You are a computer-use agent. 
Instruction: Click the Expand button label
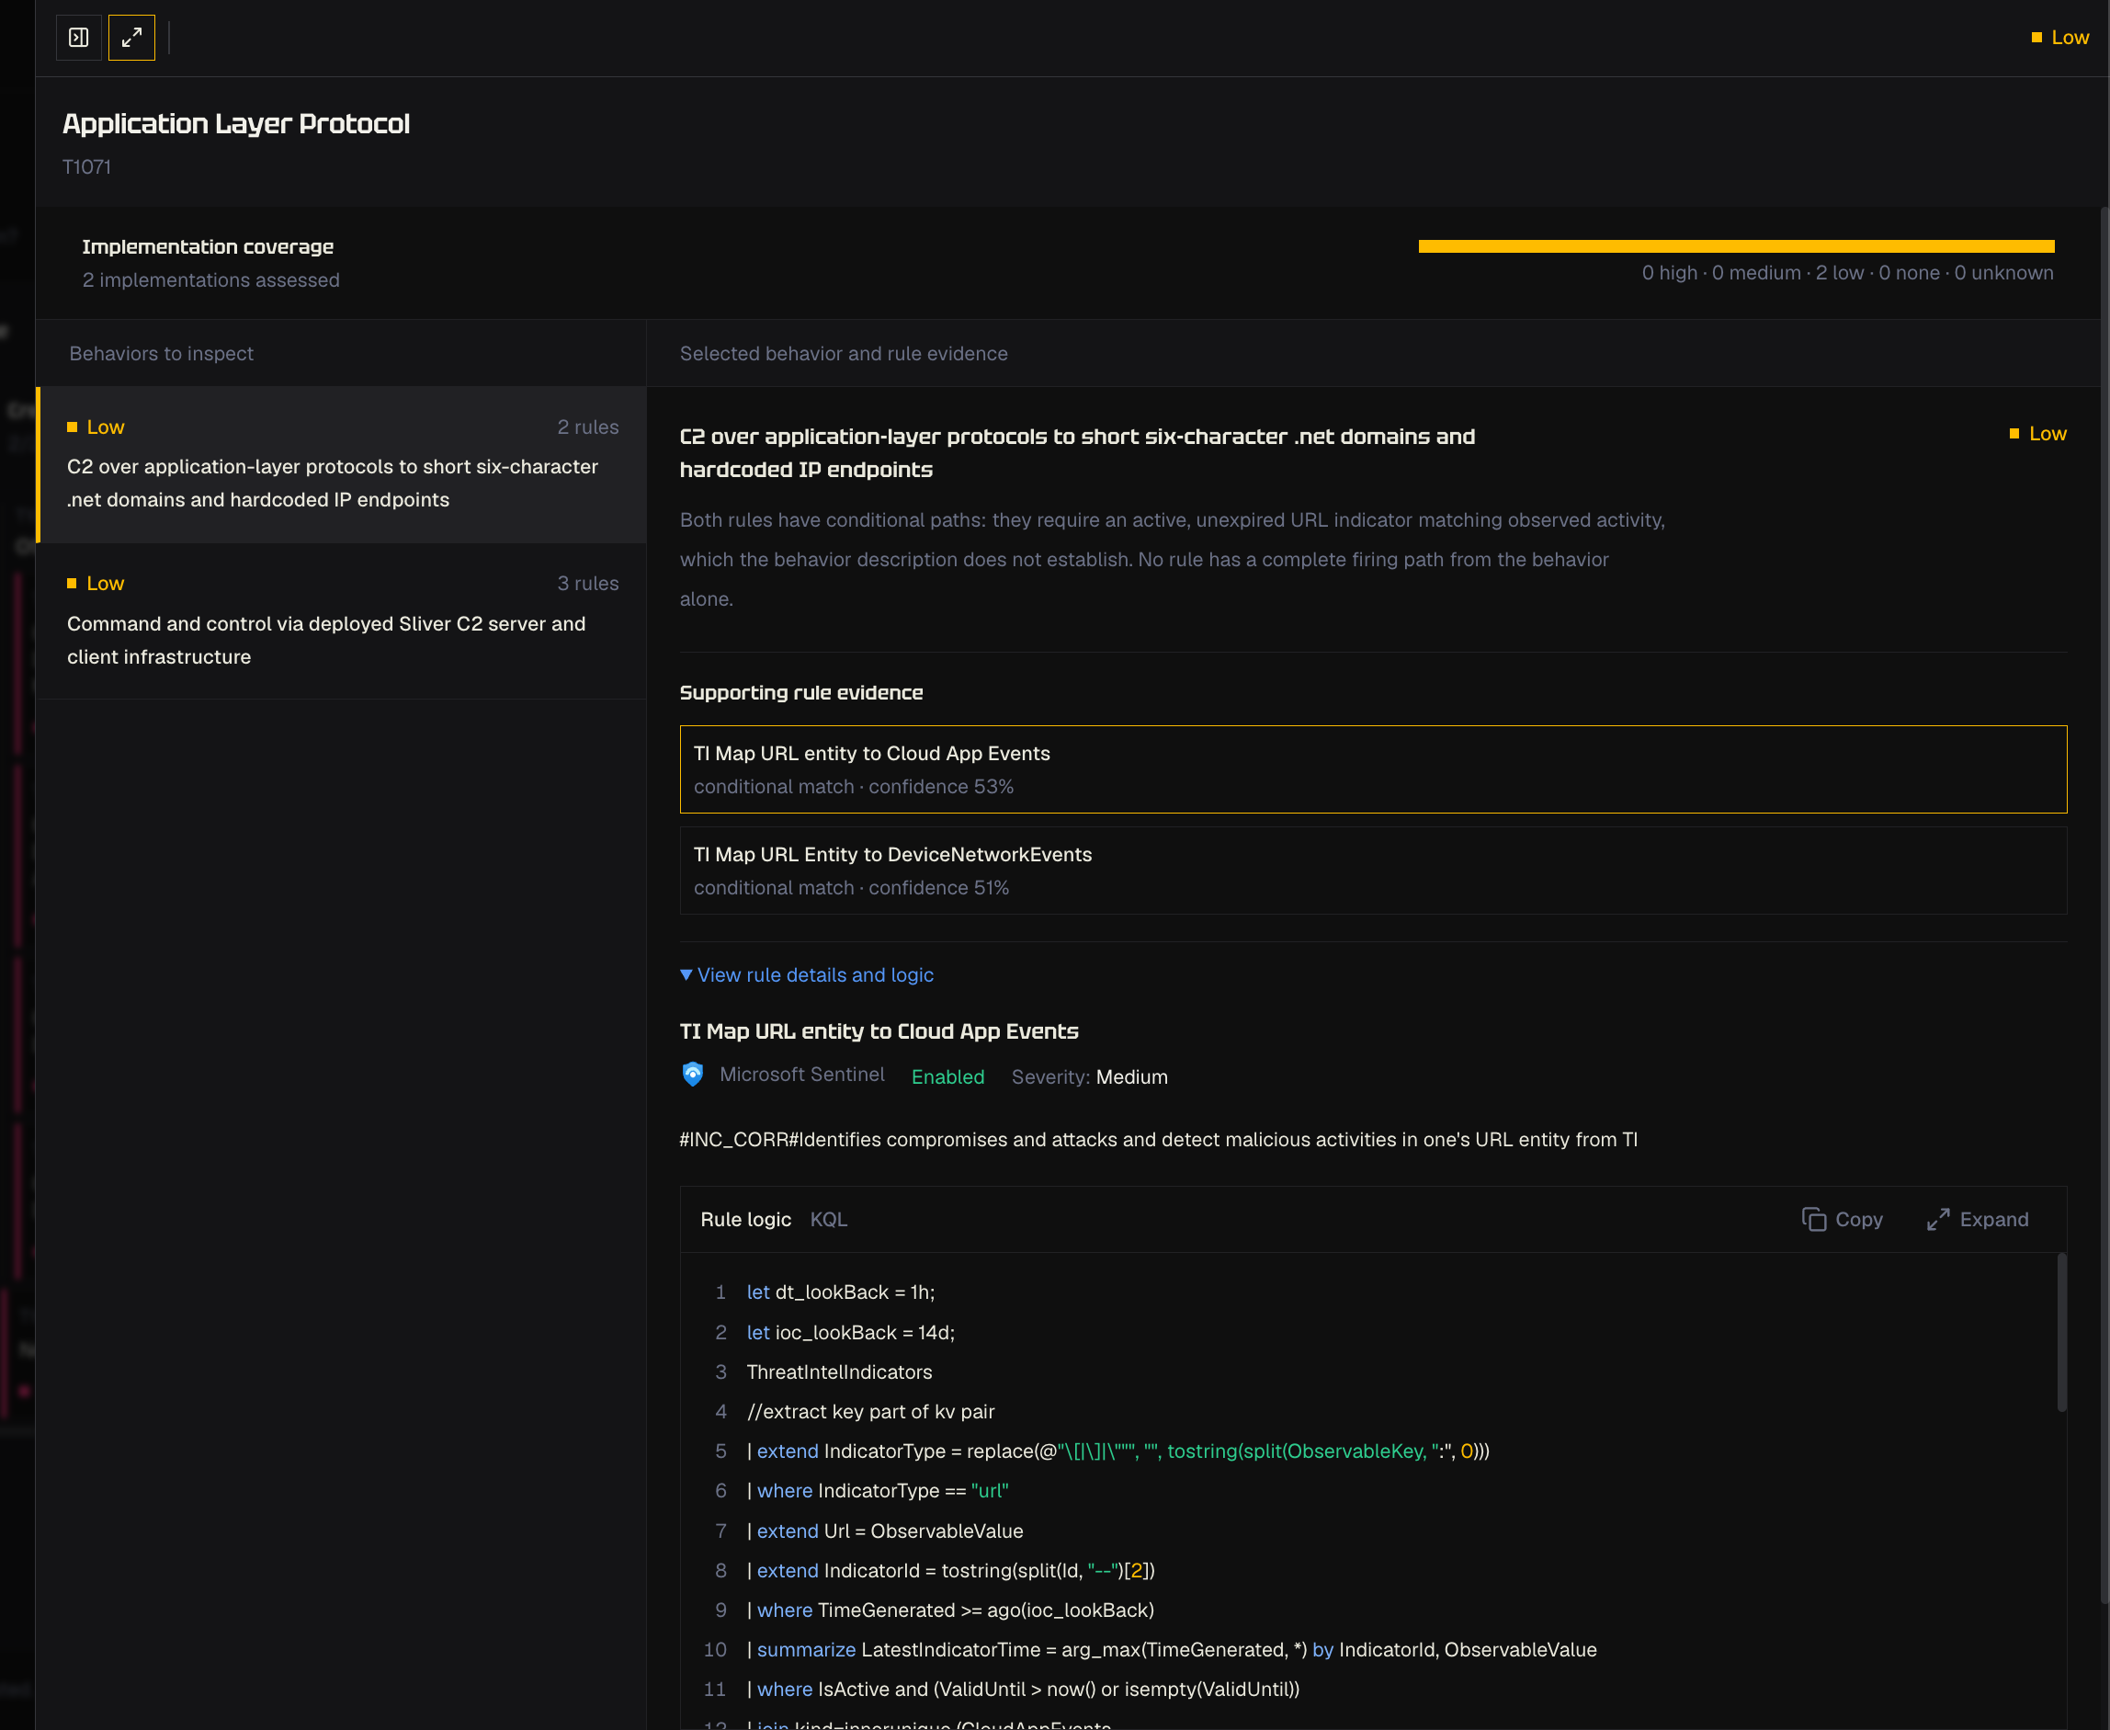[1993, 1219]
